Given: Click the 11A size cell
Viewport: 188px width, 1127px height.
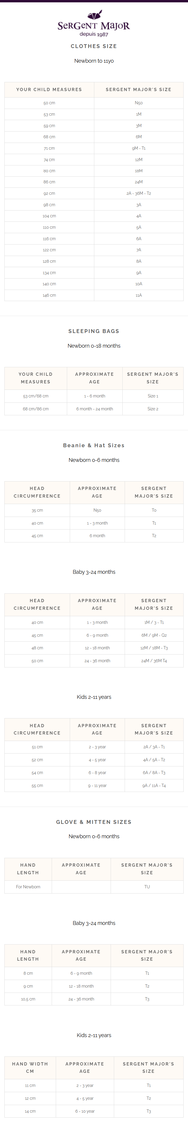Looking at the screenshot, I should 138,295.
